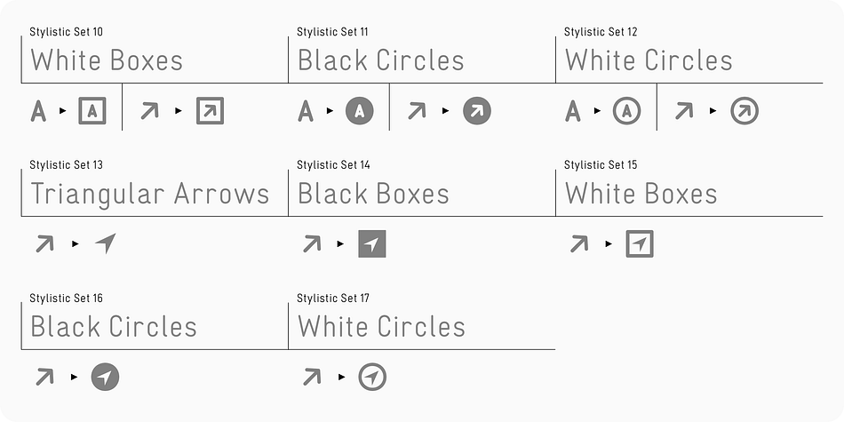The image size is (844, 422).
Task: Click the white box triangular arrow in Set 15
Action: pos(640,243)
